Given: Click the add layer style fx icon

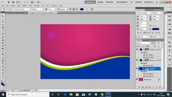Looking at the screenshot, I should [x=143, y=87].
